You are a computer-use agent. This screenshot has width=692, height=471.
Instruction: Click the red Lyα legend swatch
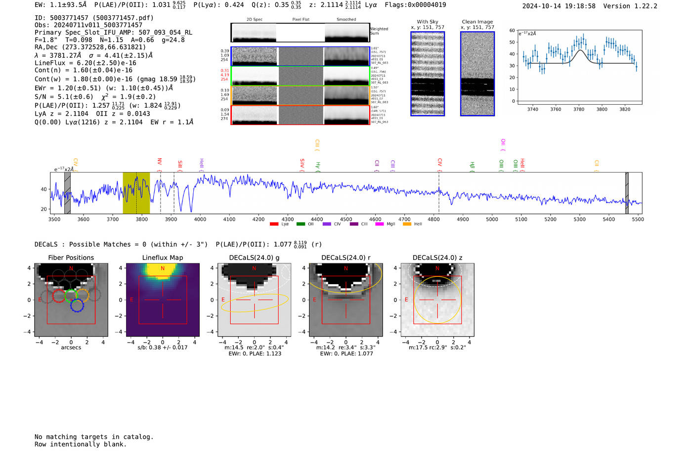(274, 224)
